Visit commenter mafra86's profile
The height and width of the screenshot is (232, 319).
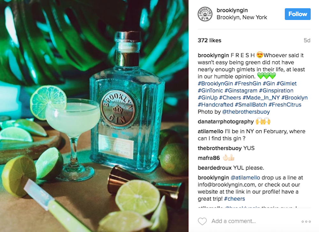209,158
